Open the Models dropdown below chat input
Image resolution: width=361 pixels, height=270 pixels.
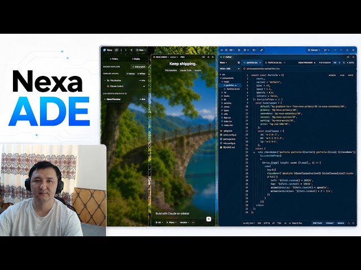(x=184, y=223)
